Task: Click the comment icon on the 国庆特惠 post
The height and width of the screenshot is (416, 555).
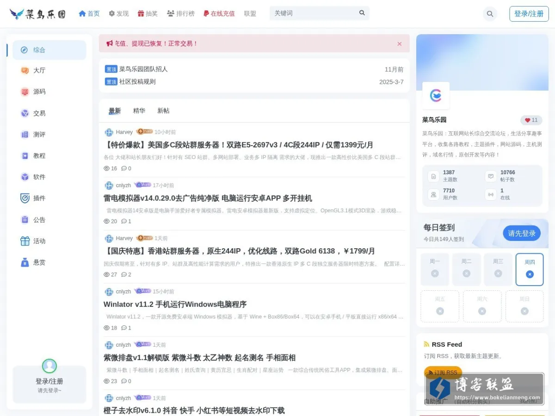Action: point(124,275)
